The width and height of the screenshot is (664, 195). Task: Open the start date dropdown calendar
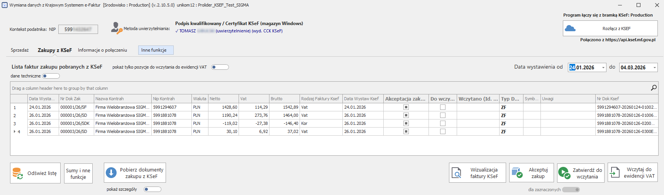(x=603, y=67)
